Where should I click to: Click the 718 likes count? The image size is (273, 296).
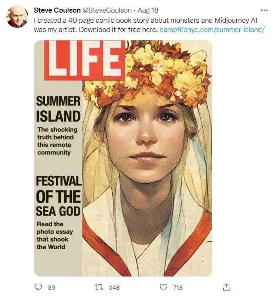(178, 288)
